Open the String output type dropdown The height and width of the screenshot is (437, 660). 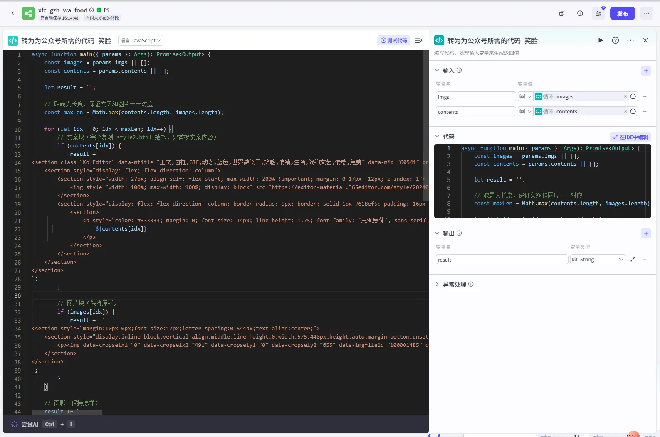point(598,259)
